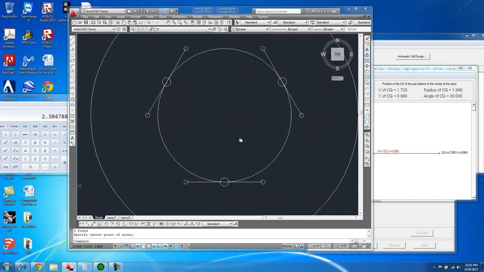Click the TOP face of the ViewCube
Screen dimensions: 484x272
point(337,54)
